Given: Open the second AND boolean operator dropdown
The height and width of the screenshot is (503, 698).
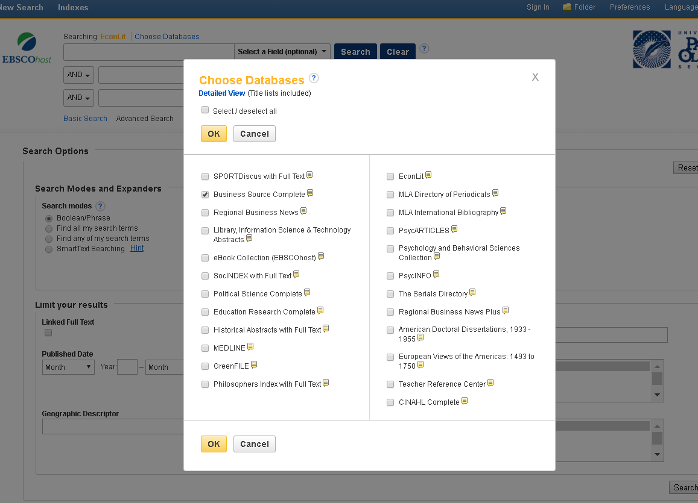Looking at the screenshot, I should pyautogui.click(x=79, y=98).
